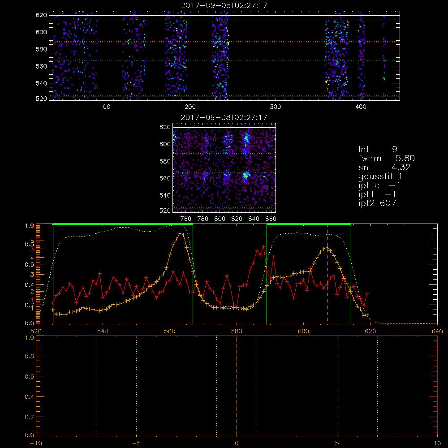Click x-axis label 820 under the middle image

237,219
